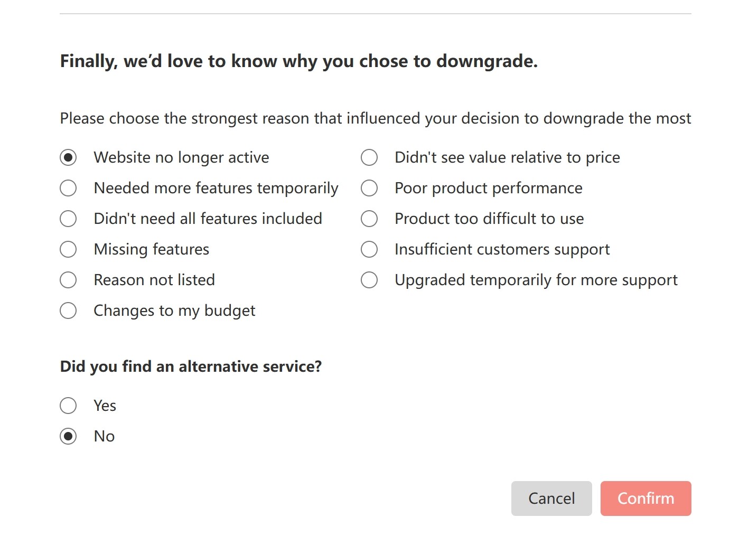Screen dimensions: 730x536
Task: Click the 'Poor product performance' label text
Action: point(489,188)
